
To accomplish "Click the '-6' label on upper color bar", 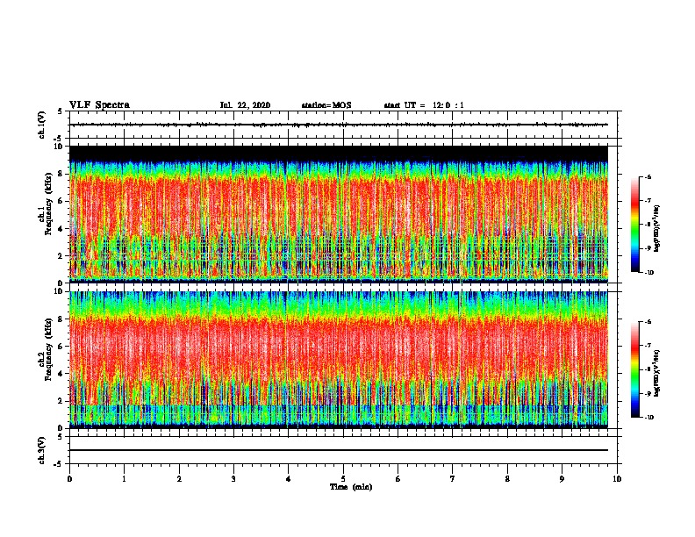I will coord(648,177).
